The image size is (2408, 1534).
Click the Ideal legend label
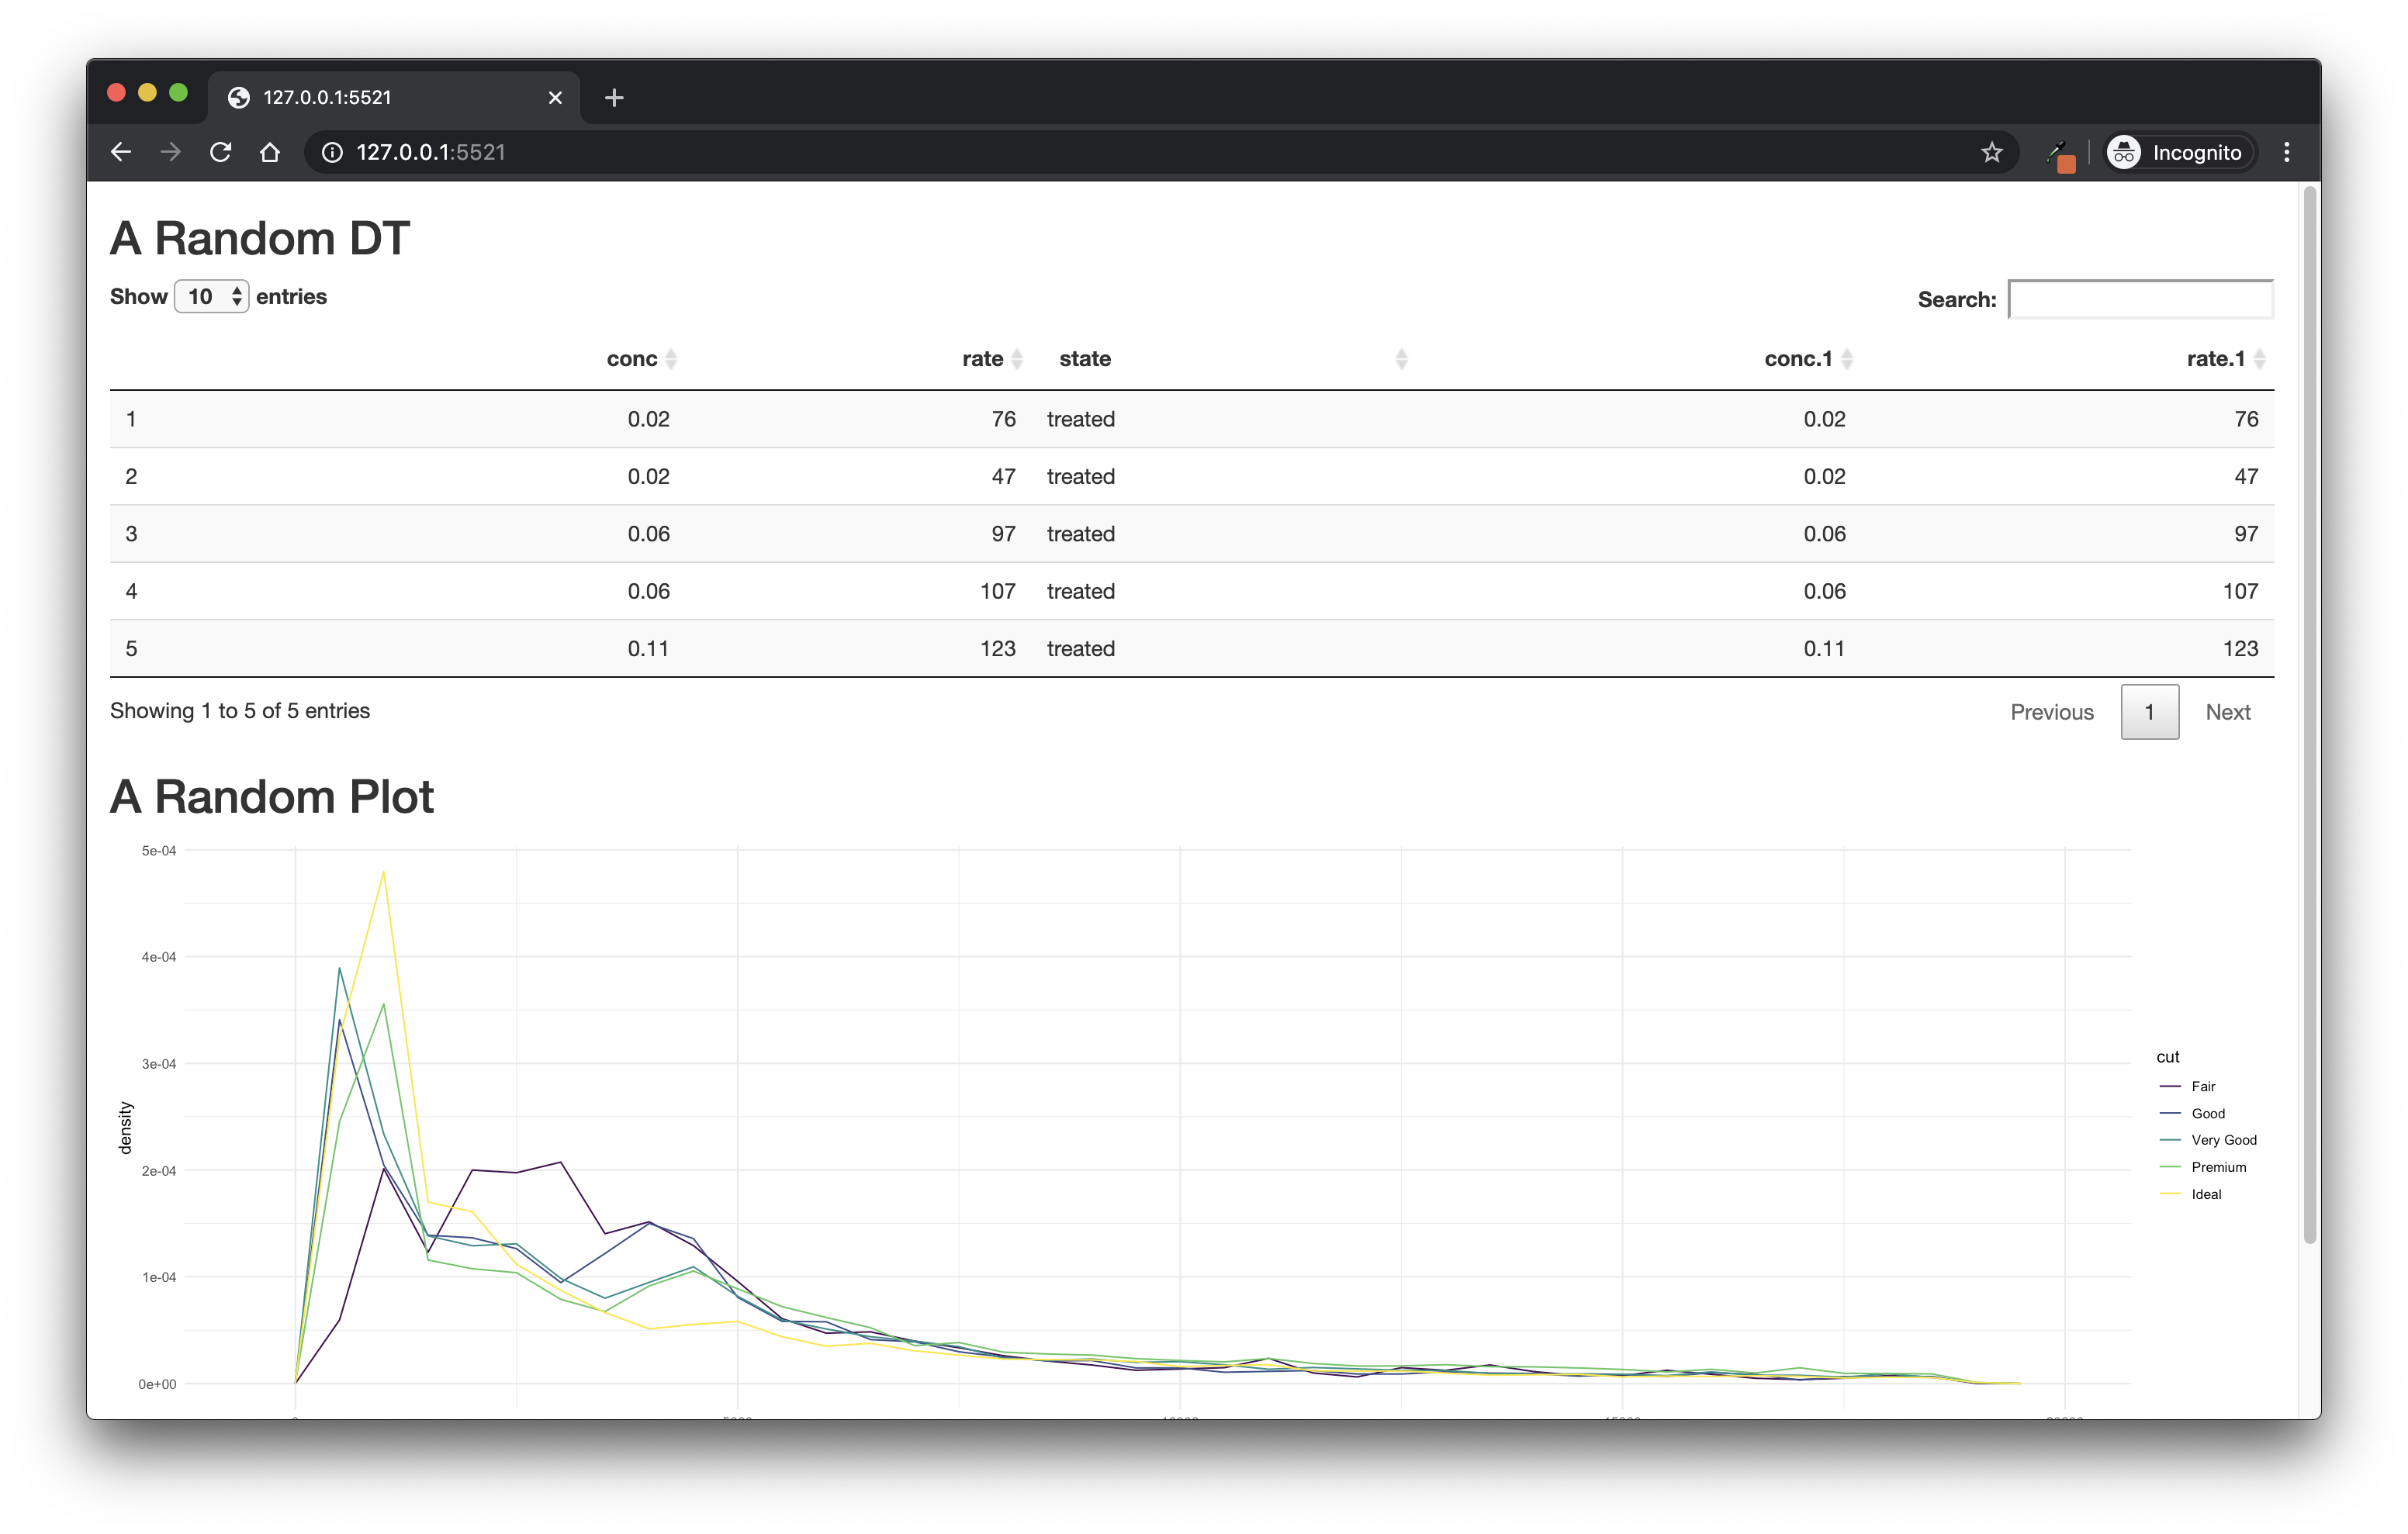tap(2206, 1194)
